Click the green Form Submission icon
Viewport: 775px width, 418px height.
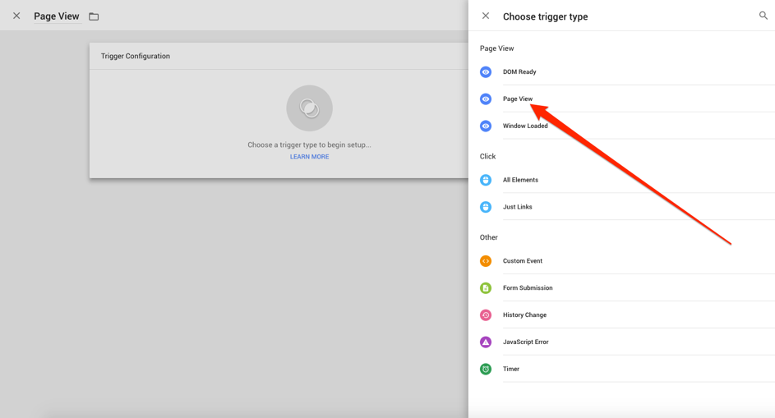486,288
